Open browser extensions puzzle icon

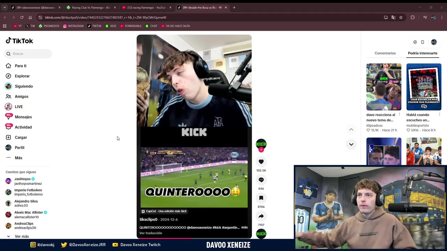click(x=412, y=17)
